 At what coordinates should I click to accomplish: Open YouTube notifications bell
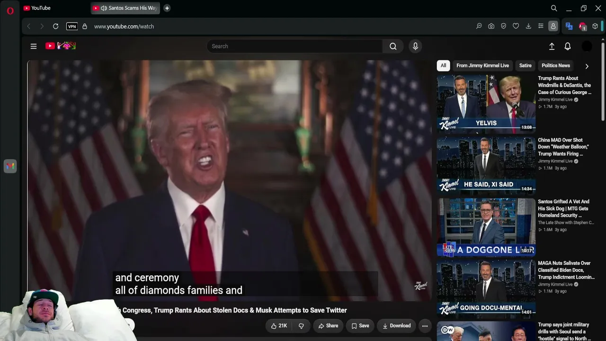(568, 46)
